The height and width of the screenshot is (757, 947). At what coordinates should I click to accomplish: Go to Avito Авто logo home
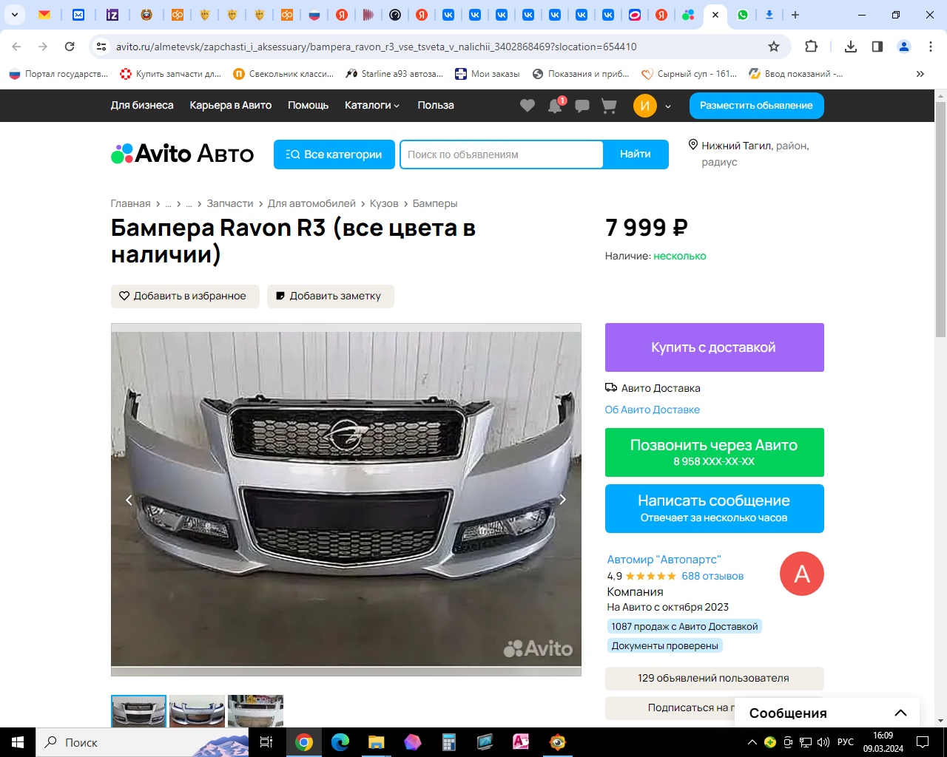[x=182, y=154]
